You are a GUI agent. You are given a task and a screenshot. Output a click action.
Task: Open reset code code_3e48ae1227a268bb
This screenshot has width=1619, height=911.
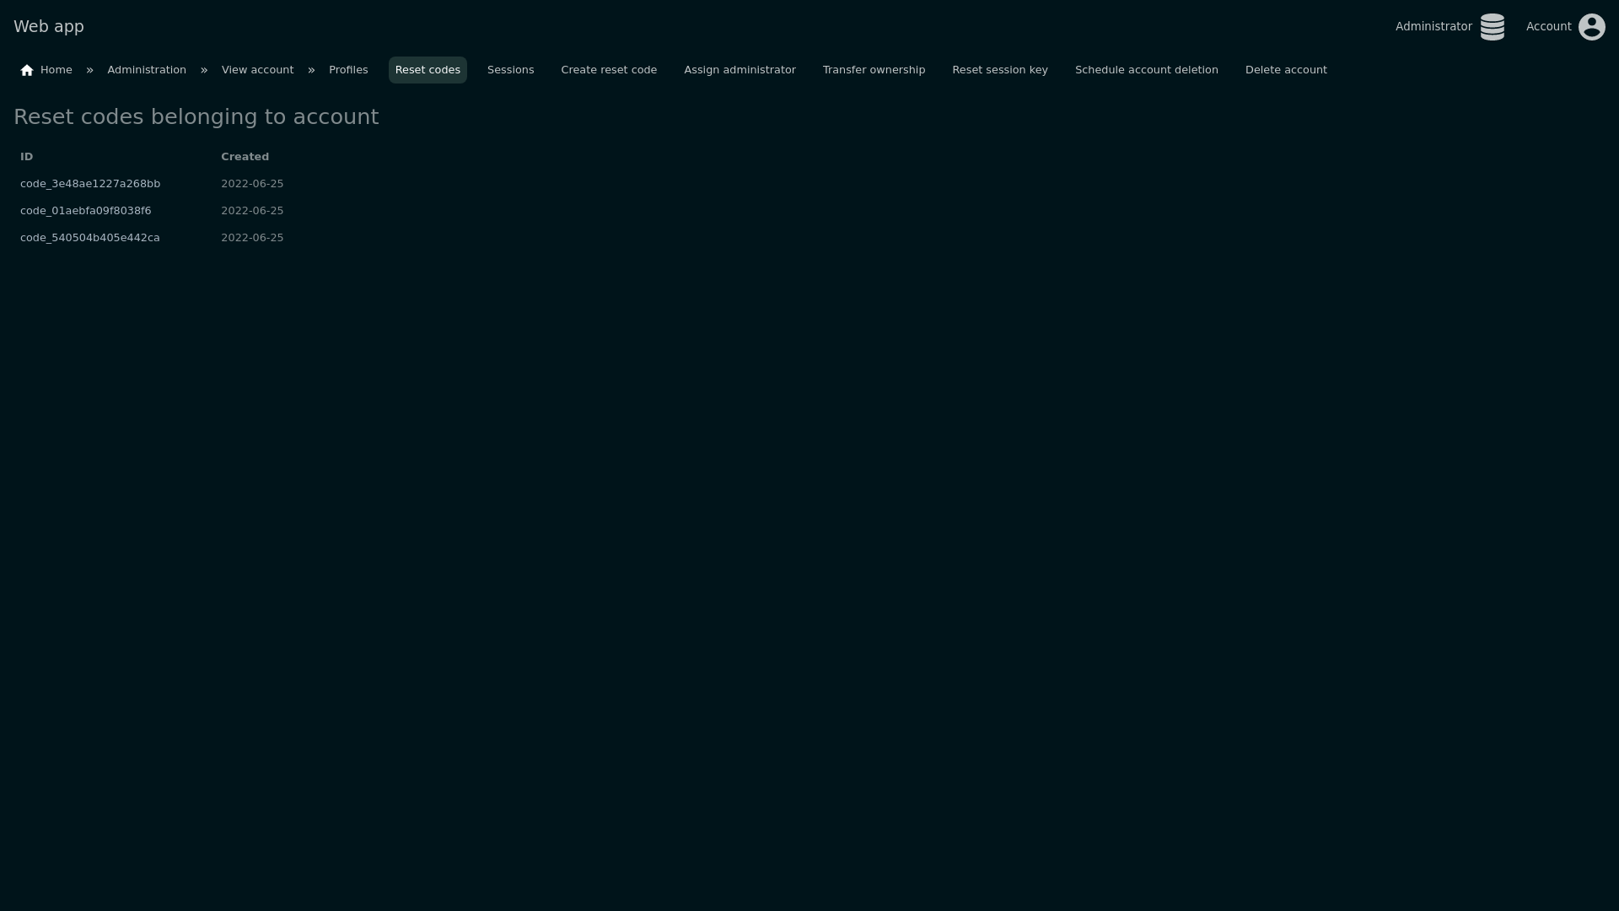coord(90,184)
